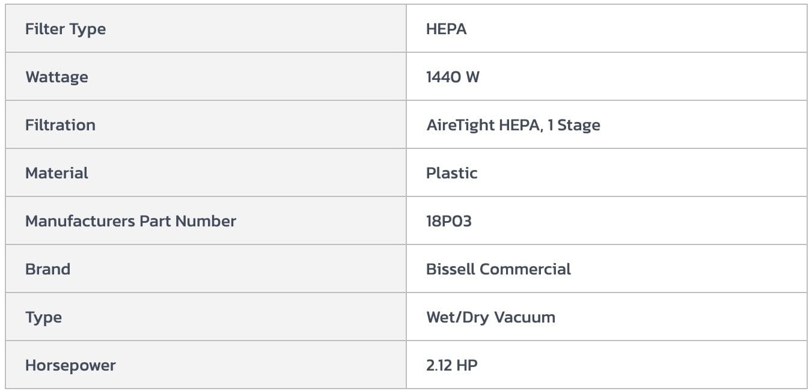Click the Material label
812x391 pixels.
click(56, 173)
